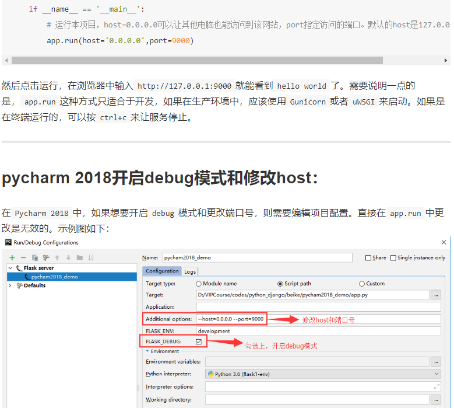Screen dimensions: 454x408
Task: Close the Run/Debug Configurations dialog
Action: pyautogui.click(x=444, y=242)
